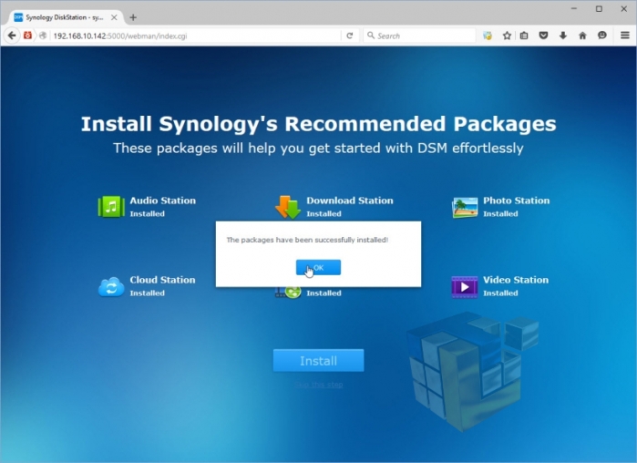Click the Audio Station label

click(162, 201)
